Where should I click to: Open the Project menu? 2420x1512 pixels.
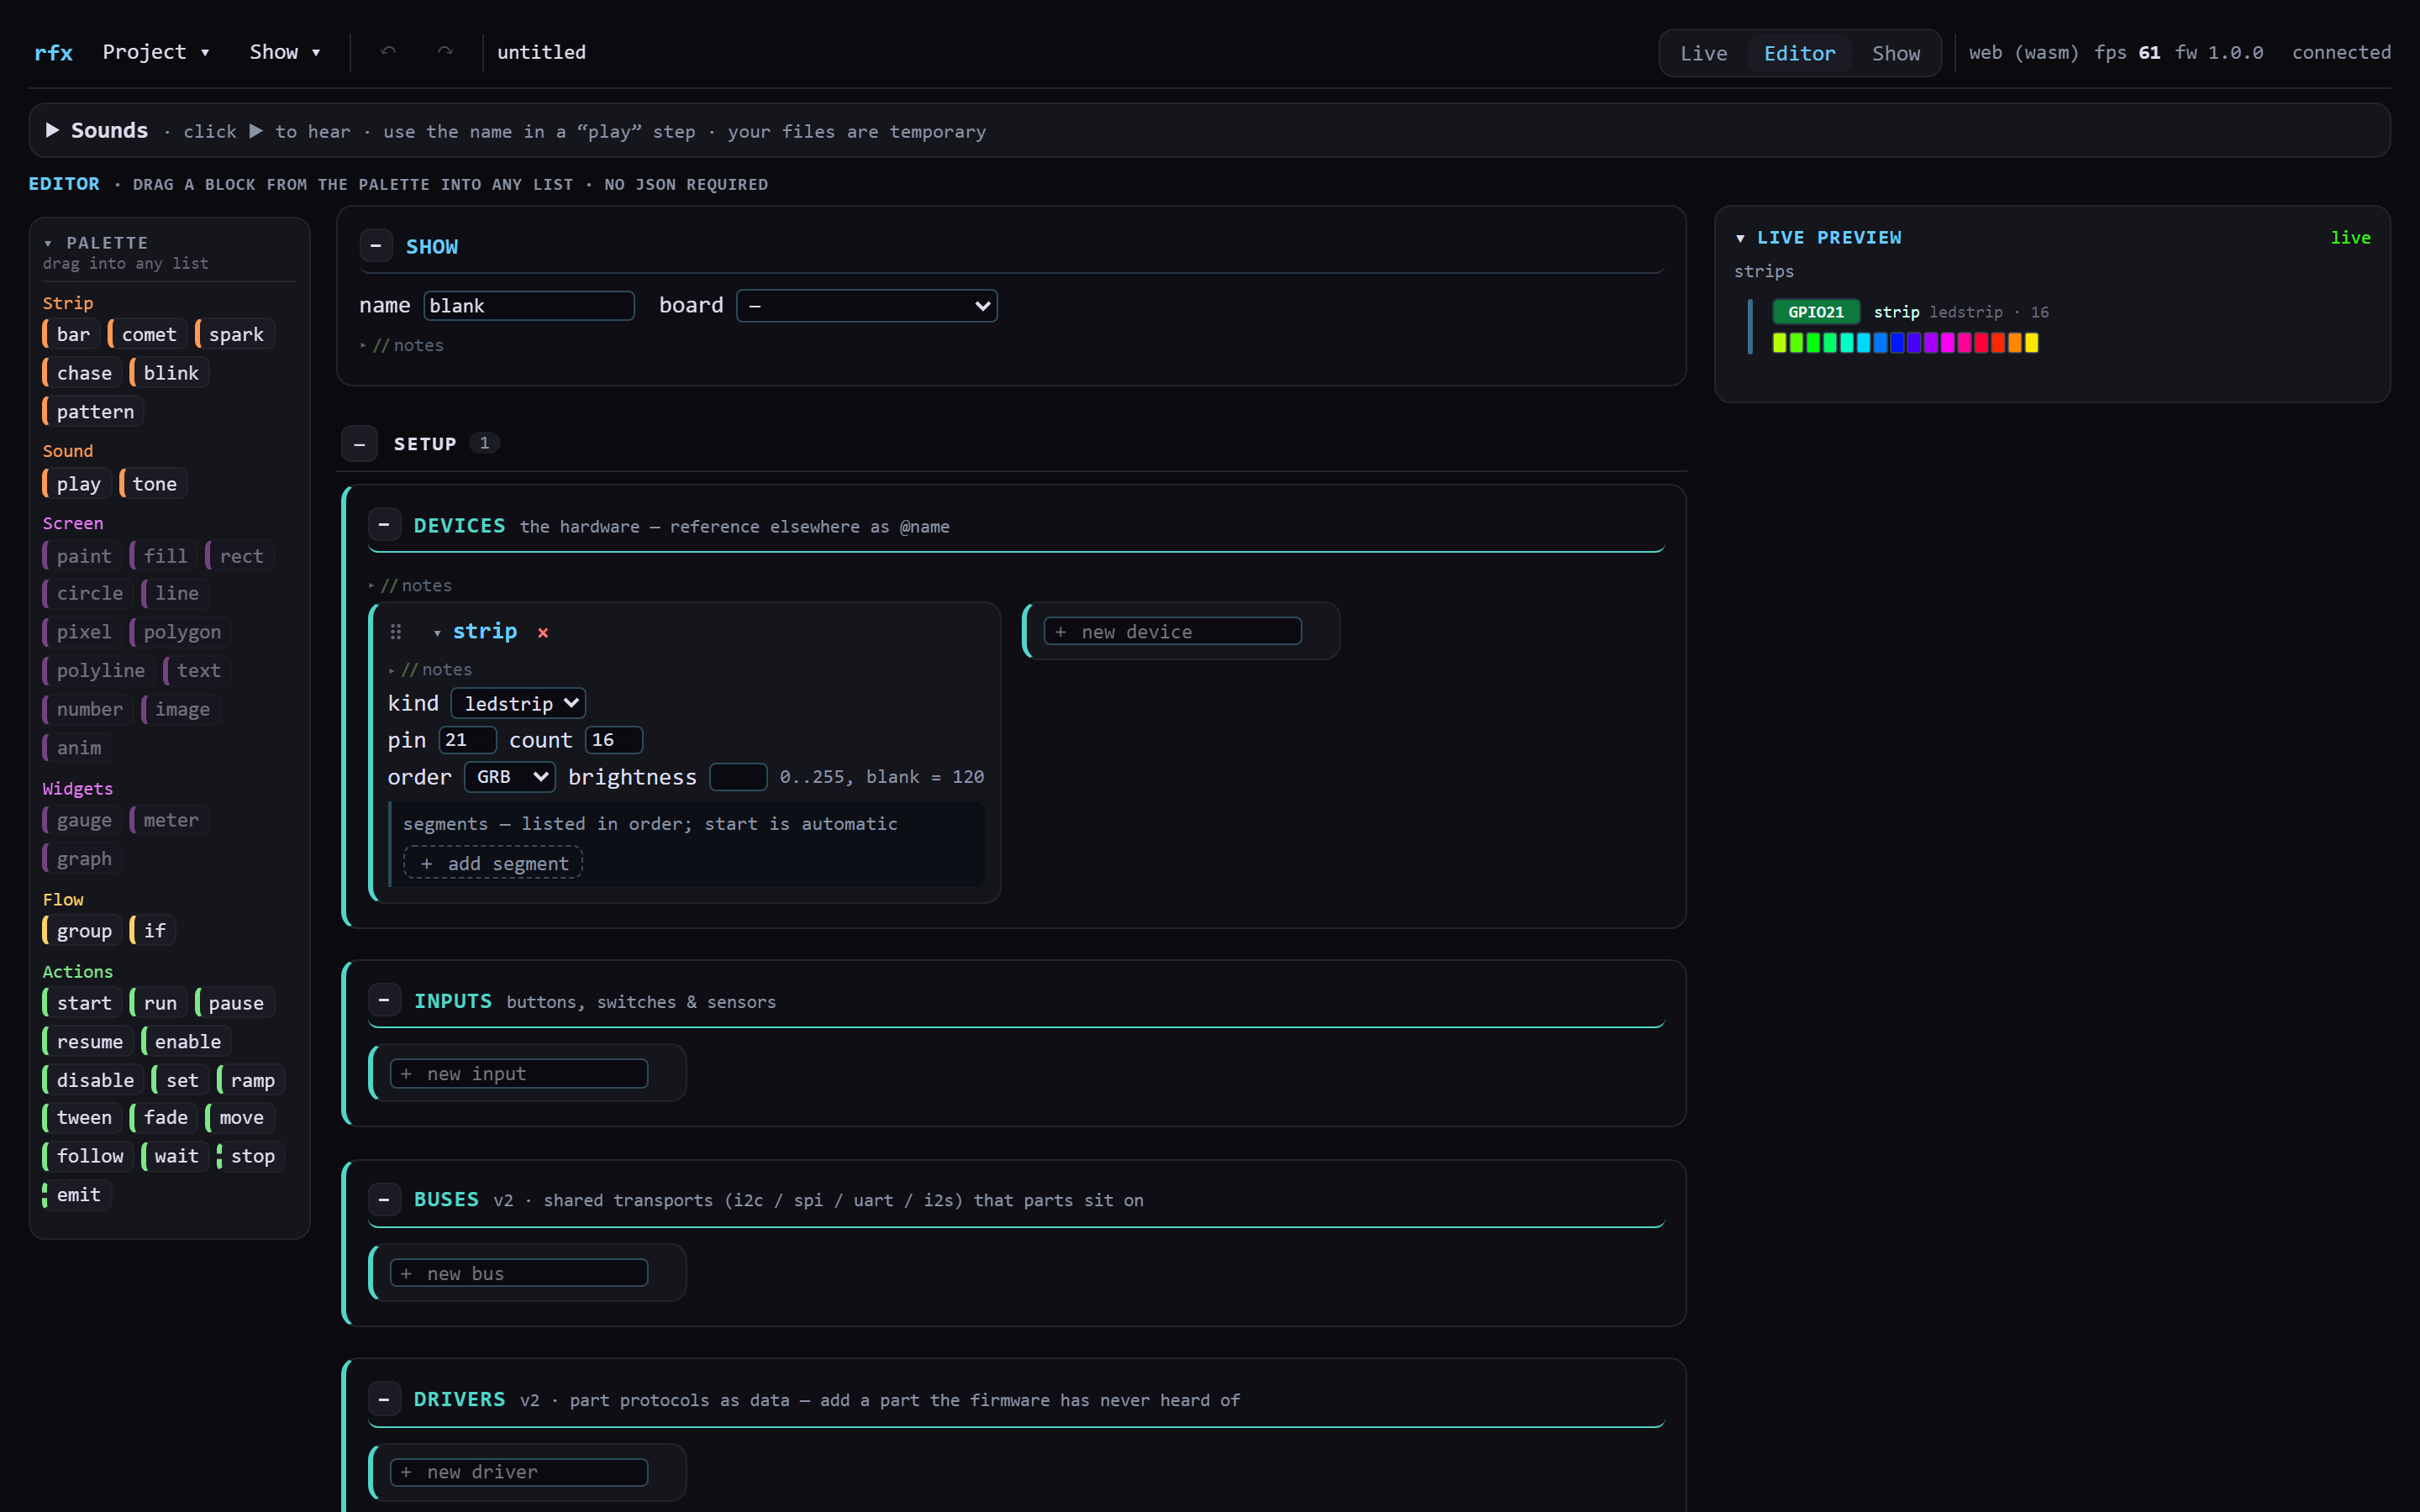(x=156, y=52)
